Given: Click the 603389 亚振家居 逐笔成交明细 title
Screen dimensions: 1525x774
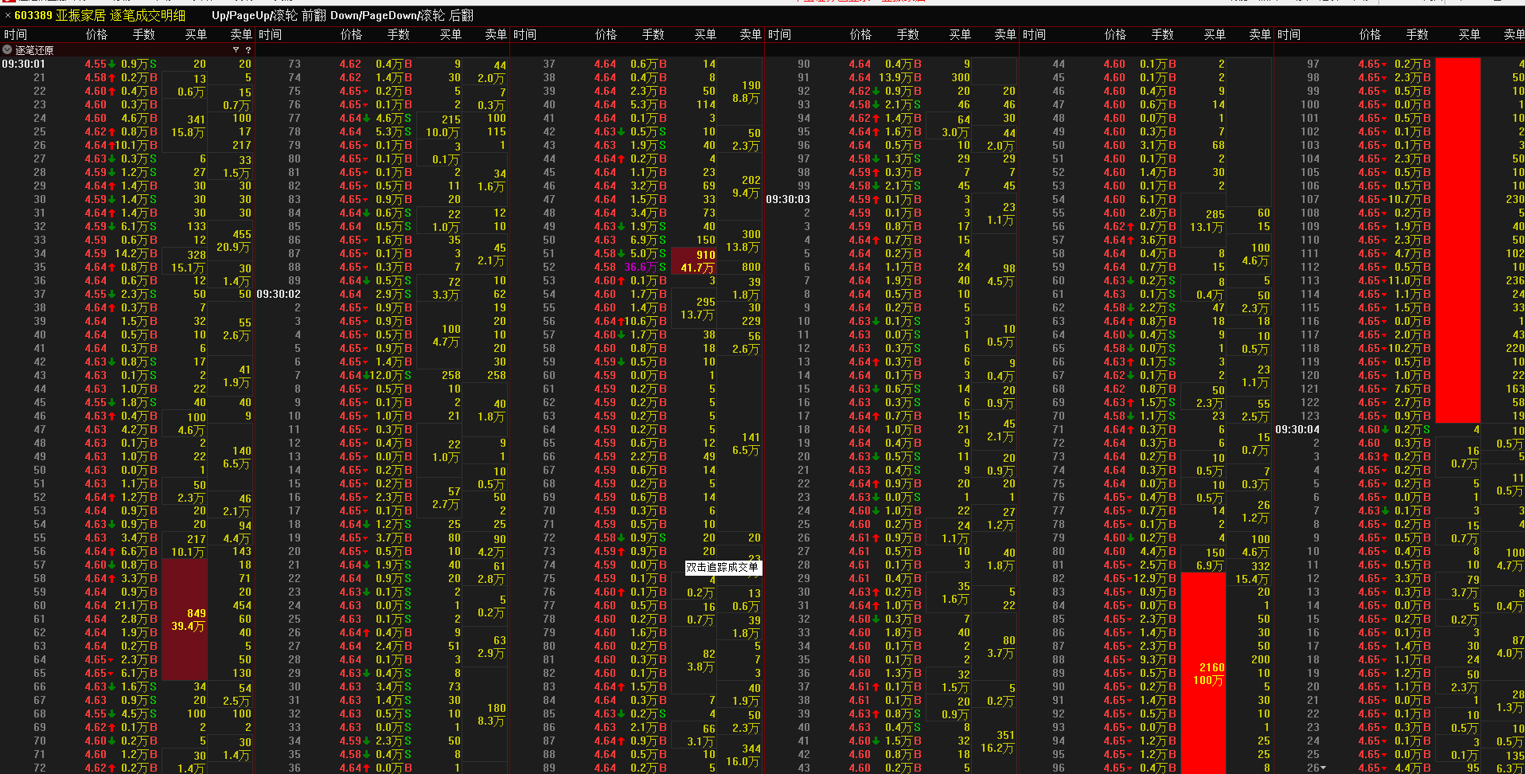Looking at the screenshot, I should click(x=100, y=15).
